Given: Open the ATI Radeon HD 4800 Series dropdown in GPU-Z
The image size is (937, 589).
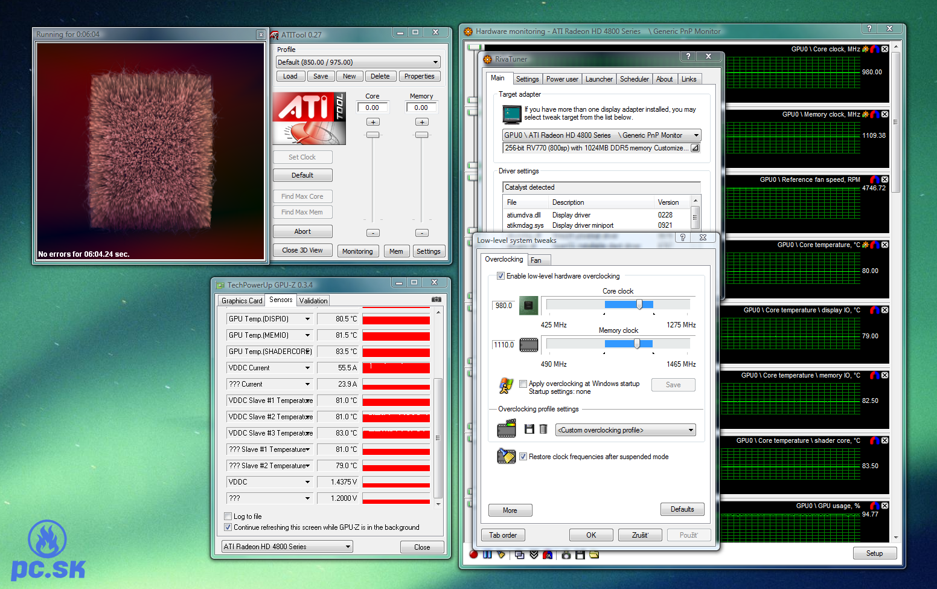Looking at the screenshot, I should click(287, 547).
